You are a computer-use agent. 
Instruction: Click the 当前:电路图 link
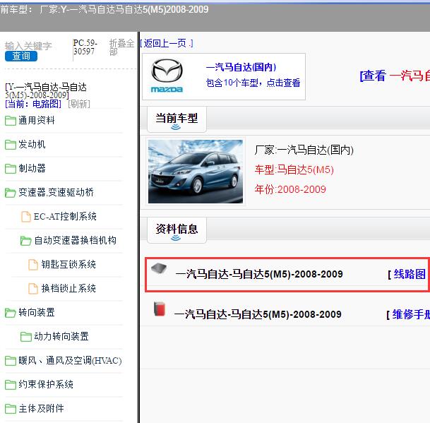pyautogui.click(x=33, y=104)
